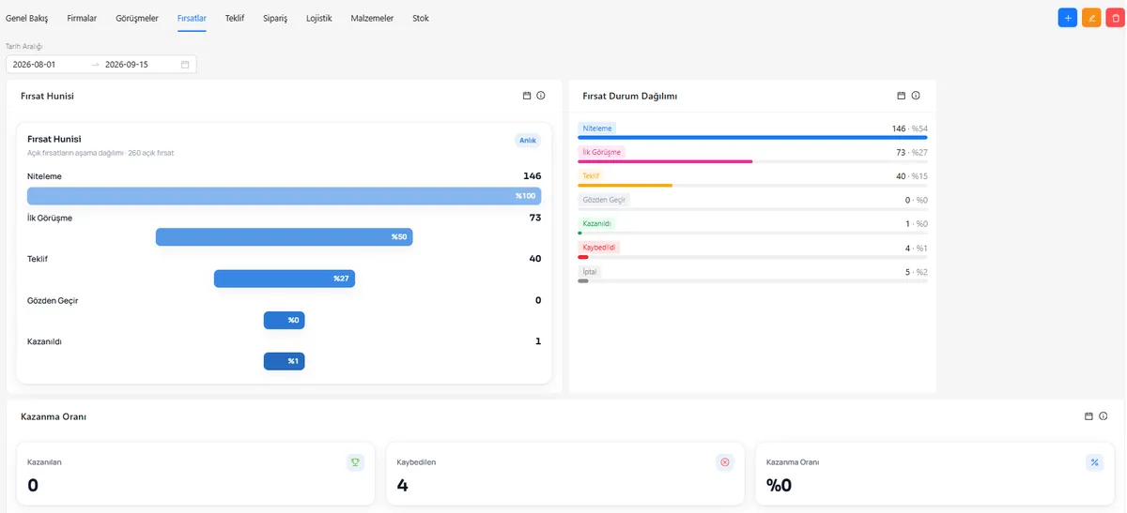Click Niteleme tag in status distribution
1127x513 pixels.
[597, 128]
